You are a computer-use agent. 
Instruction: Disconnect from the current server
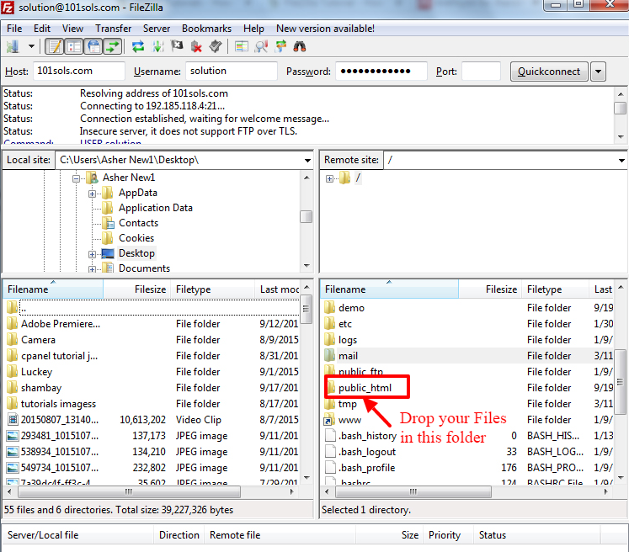point(196,46)
